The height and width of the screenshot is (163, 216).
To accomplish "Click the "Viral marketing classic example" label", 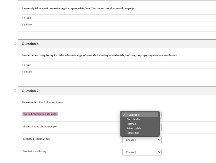I will click(40, 127).
